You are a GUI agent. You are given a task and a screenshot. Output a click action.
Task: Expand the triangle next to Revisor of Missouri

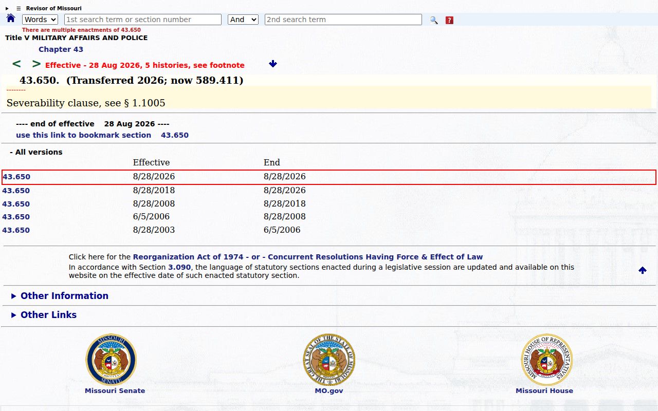7,9
